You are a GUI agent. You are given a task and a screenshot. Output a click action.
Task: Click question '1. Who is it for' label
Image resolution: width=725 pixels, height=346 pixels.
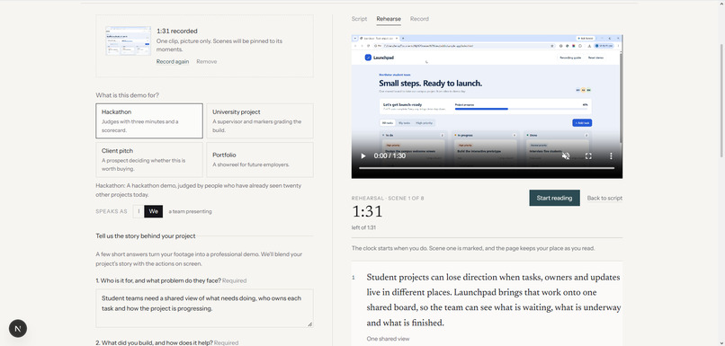pos(171,280)
